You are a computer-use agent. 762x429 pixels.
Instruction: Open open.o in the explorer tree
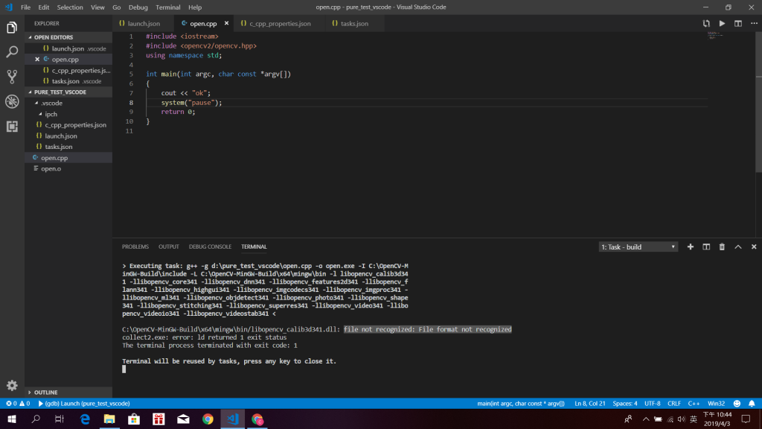(68, 169)
